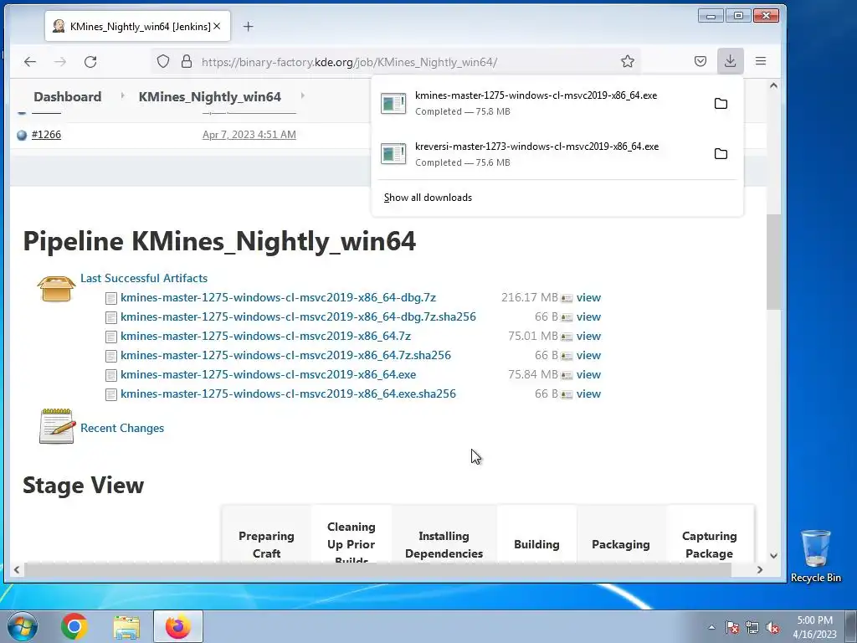Open the Windows Start menu

point(23,626)
